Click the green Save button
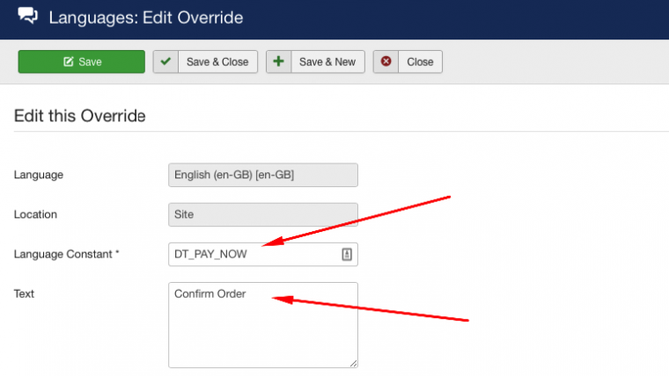 [82, 61]
